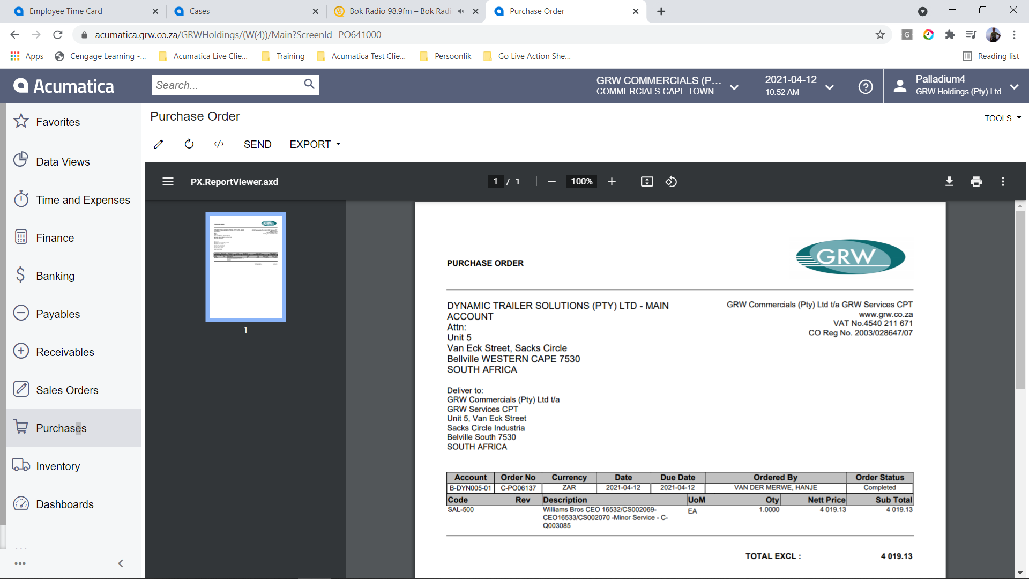The image size is (1029, 579).
Task: Click the pencil edit report icon
Action: point(159,144)
